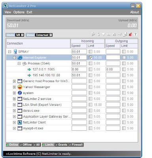Check LSA Shell incoming limit checkbox
The width and height of the screenshot is (152, 158).
pos(91,105)
